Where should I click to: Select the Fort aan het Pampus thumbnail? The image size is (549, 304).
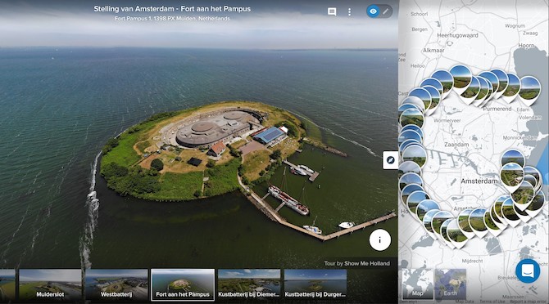[183, 284]
